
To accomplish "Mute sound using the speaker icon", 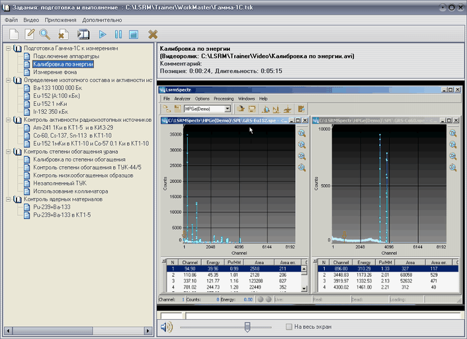I will click(167, 327).
